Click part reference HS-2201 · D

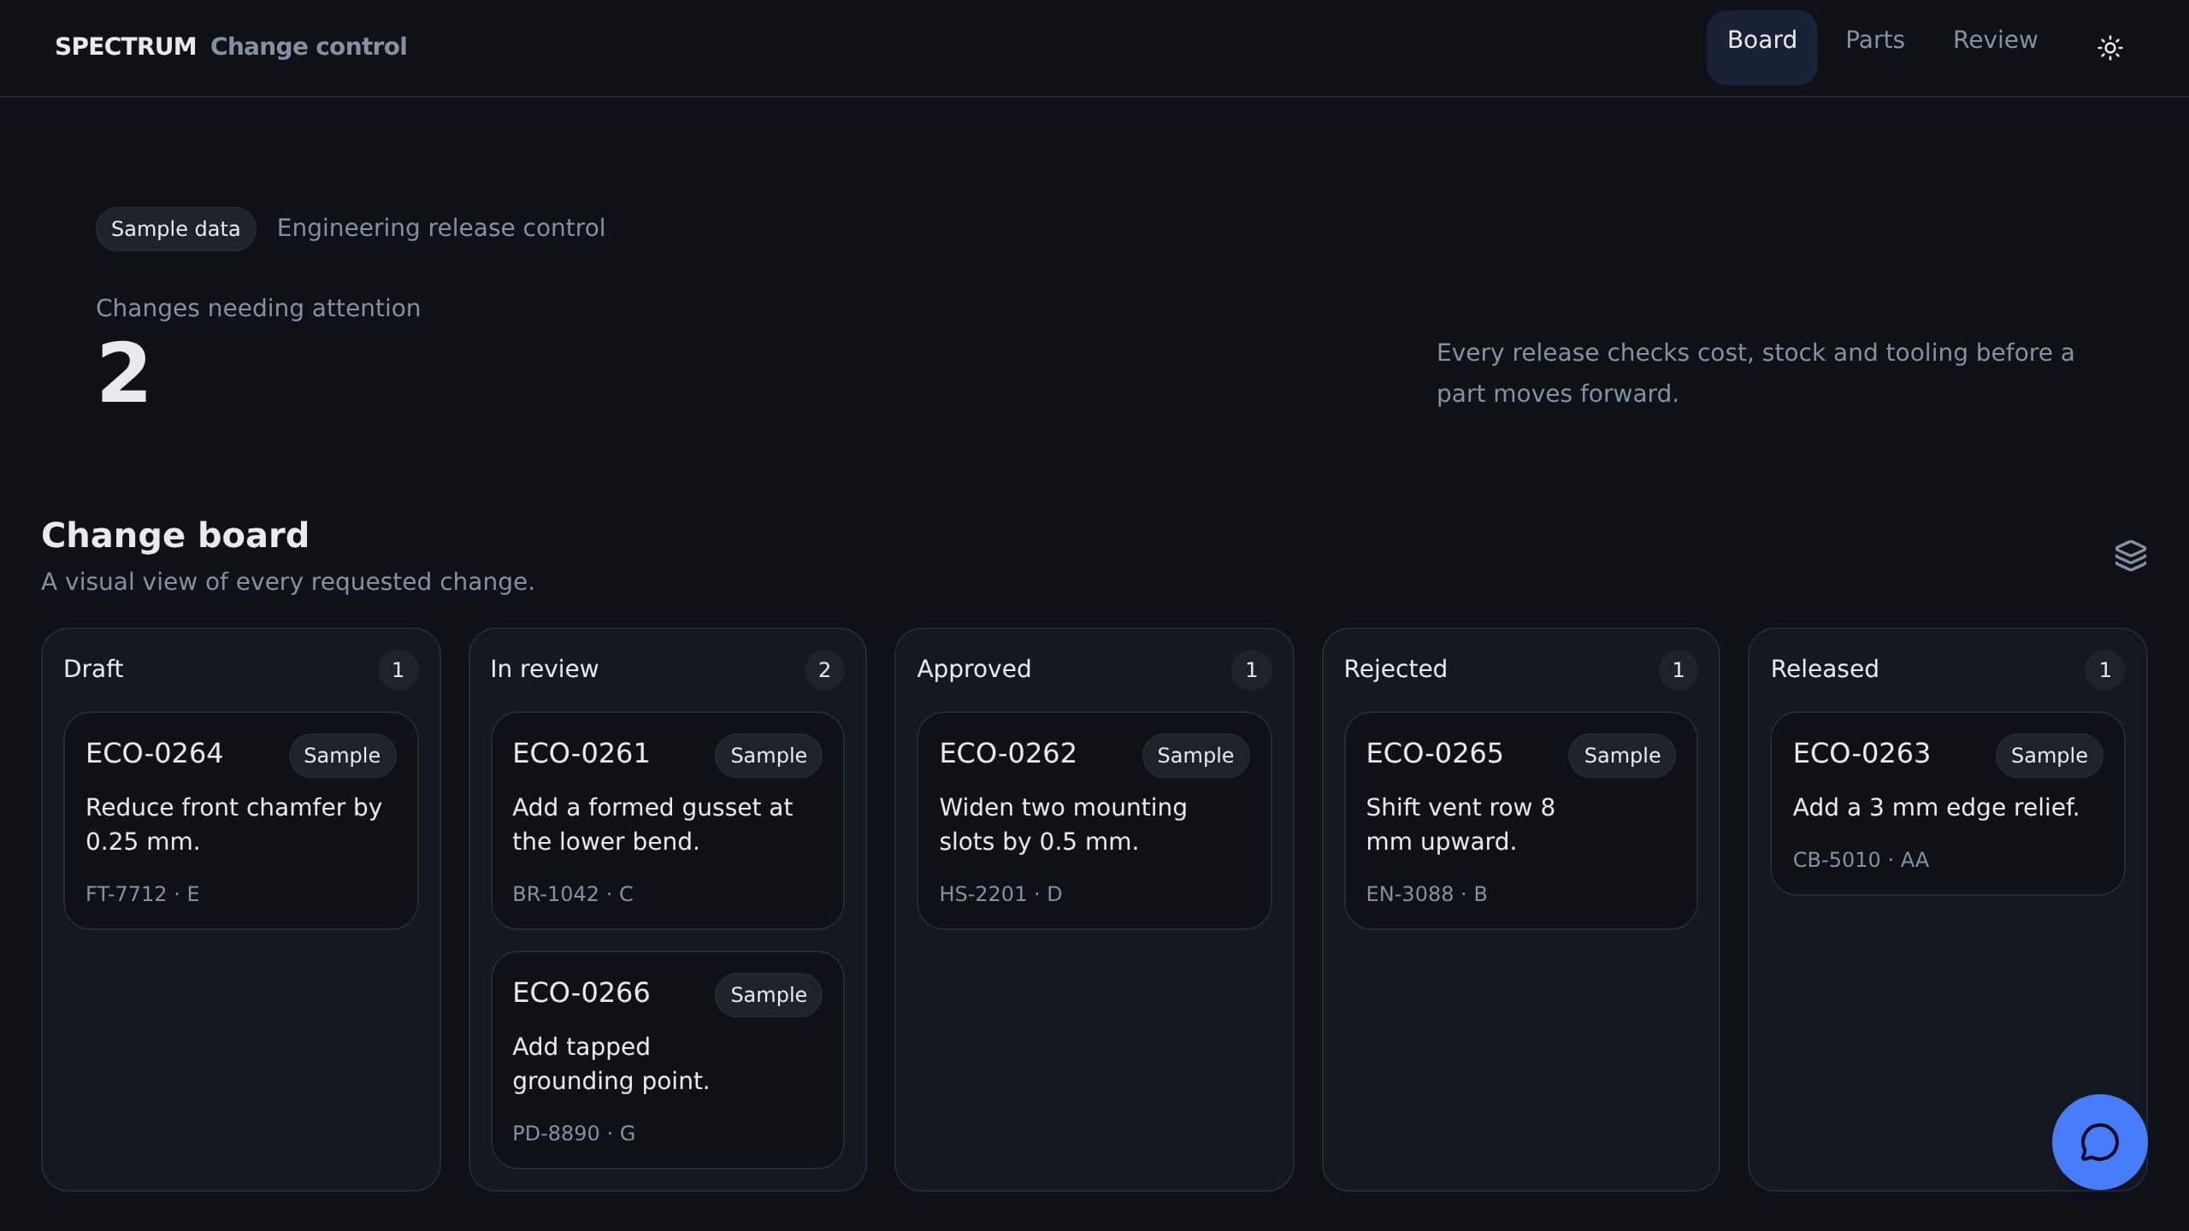click(x=1000, y=894)
